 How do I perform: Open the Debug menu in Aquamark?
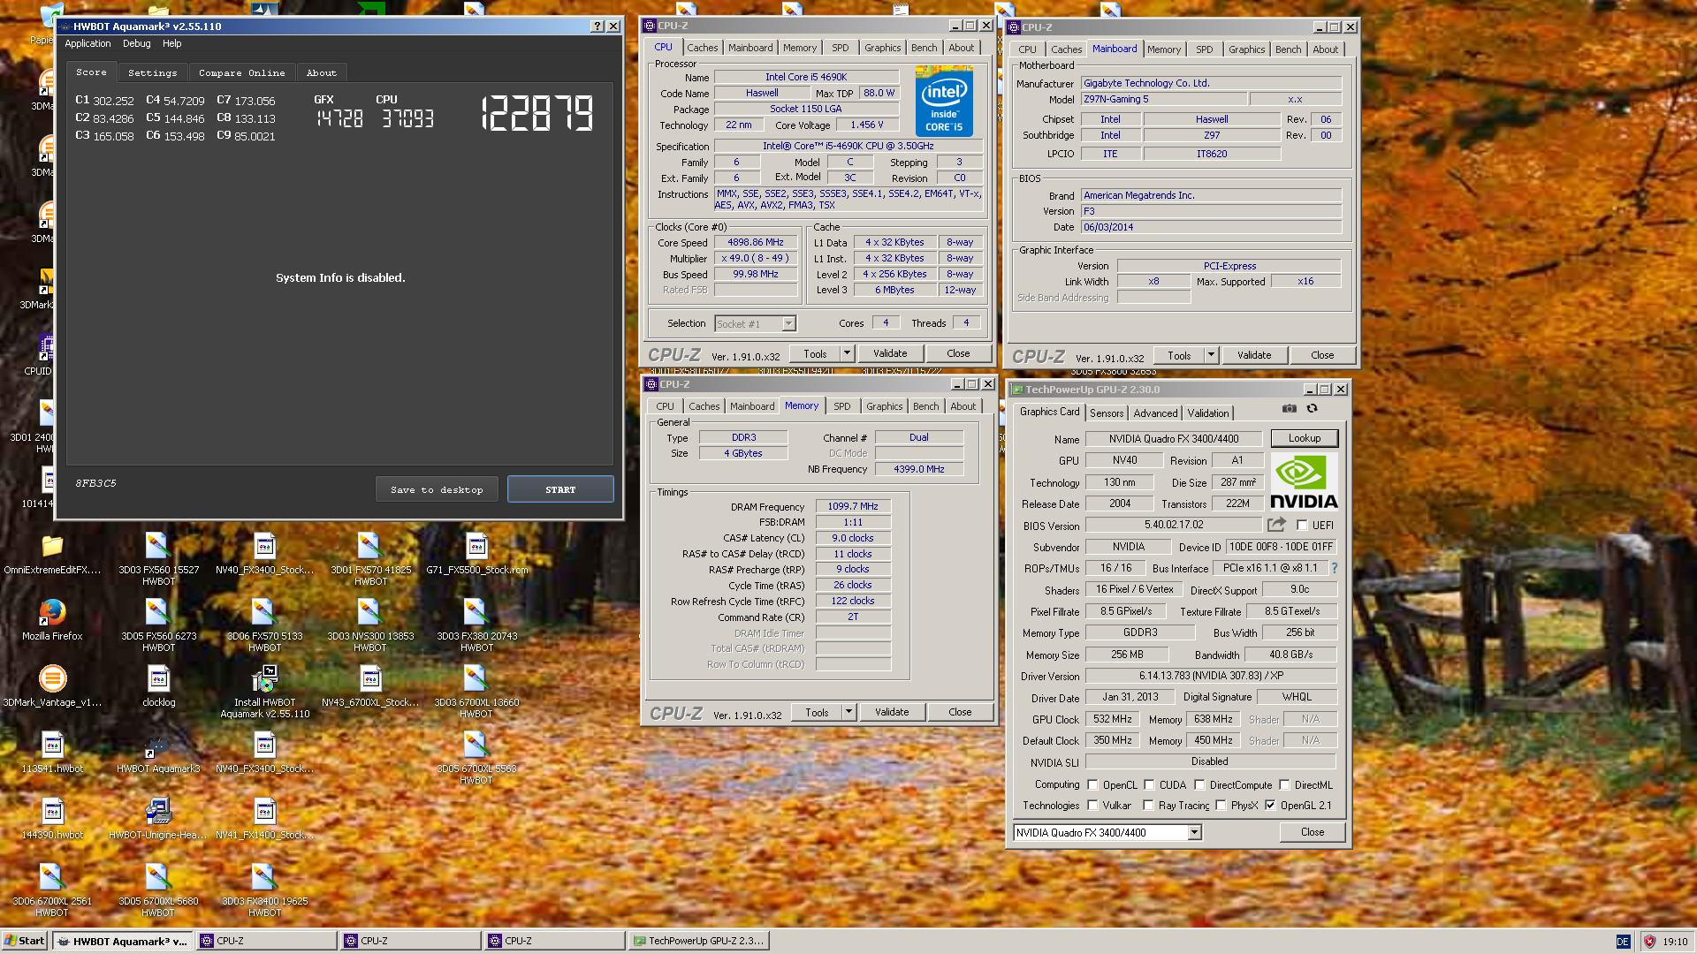coord(136,43)
